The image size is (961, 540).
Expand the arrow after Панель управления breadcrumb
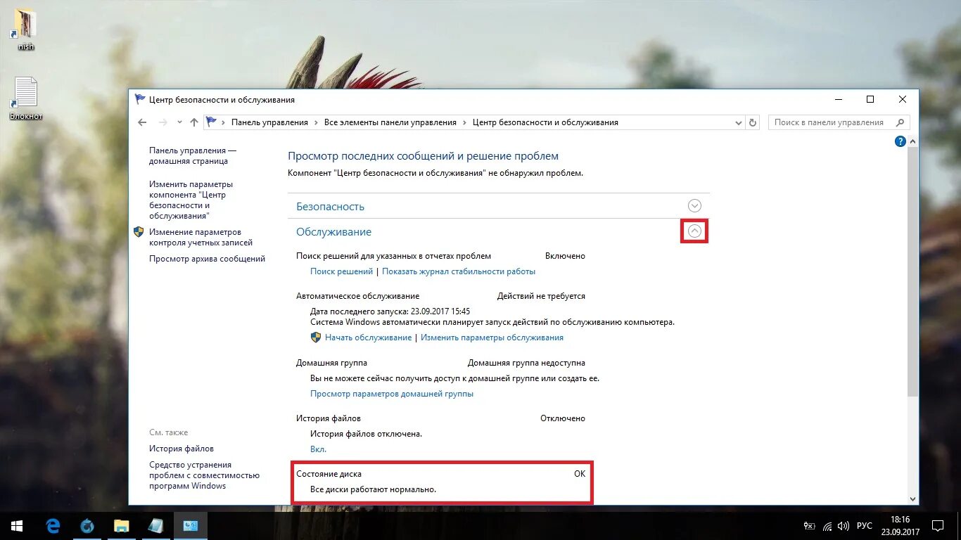tap(317, 122)
